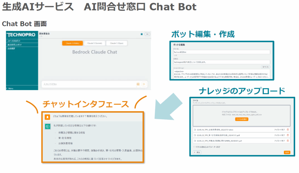Viewport: 299px width, 173px height.
Task: Switch model to Claude 3 (Opus)
Action: pos(116,43)
